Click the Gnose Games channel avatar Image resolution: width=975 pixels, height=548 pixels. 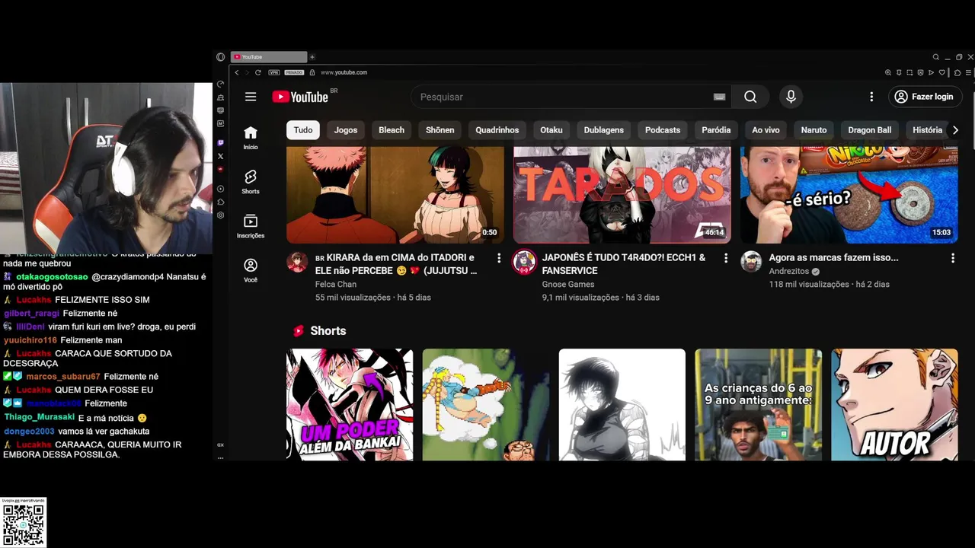pos(524,262)
